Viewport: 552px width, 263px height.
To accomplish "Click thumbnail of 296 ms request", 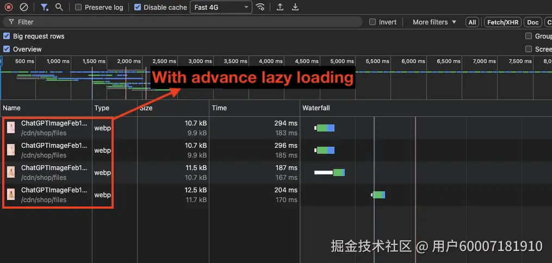I will click(11, 150).
